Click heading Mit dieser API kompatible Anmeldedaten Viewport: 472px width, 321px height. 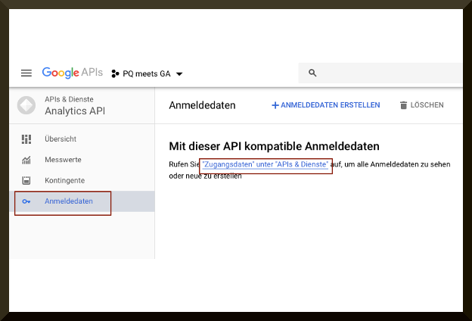tap(274, 146)
